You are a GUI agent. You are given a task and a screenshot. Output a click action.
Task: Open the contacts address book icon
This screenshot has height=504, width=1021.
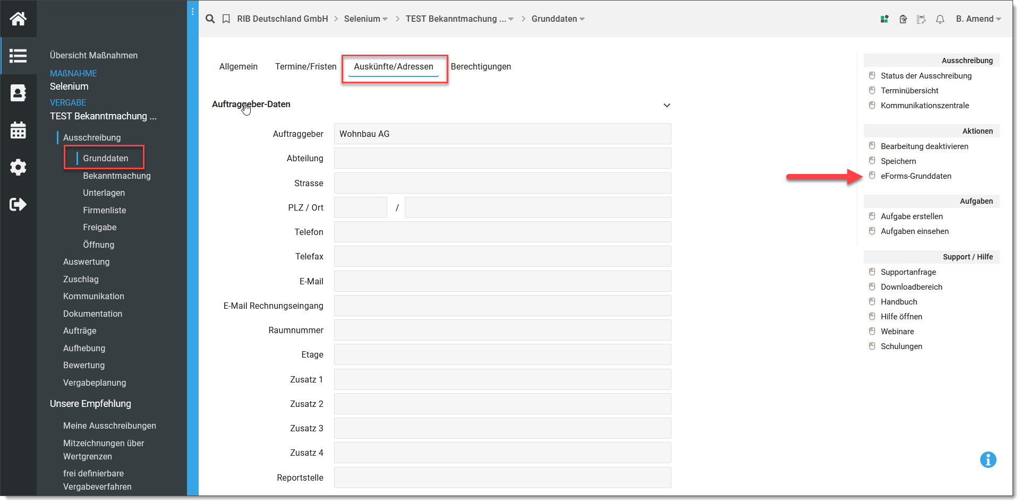[x=18, y=93]
